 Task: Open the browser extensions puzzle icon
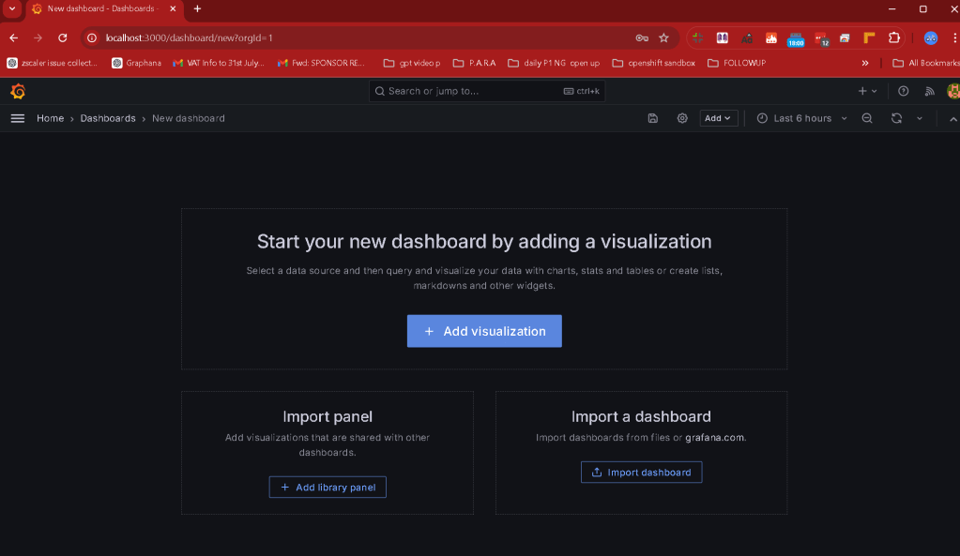(x=894, y=38)
